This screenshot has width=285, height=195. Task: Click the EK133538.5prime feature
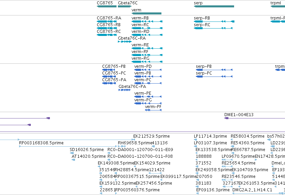coord(197,153)
